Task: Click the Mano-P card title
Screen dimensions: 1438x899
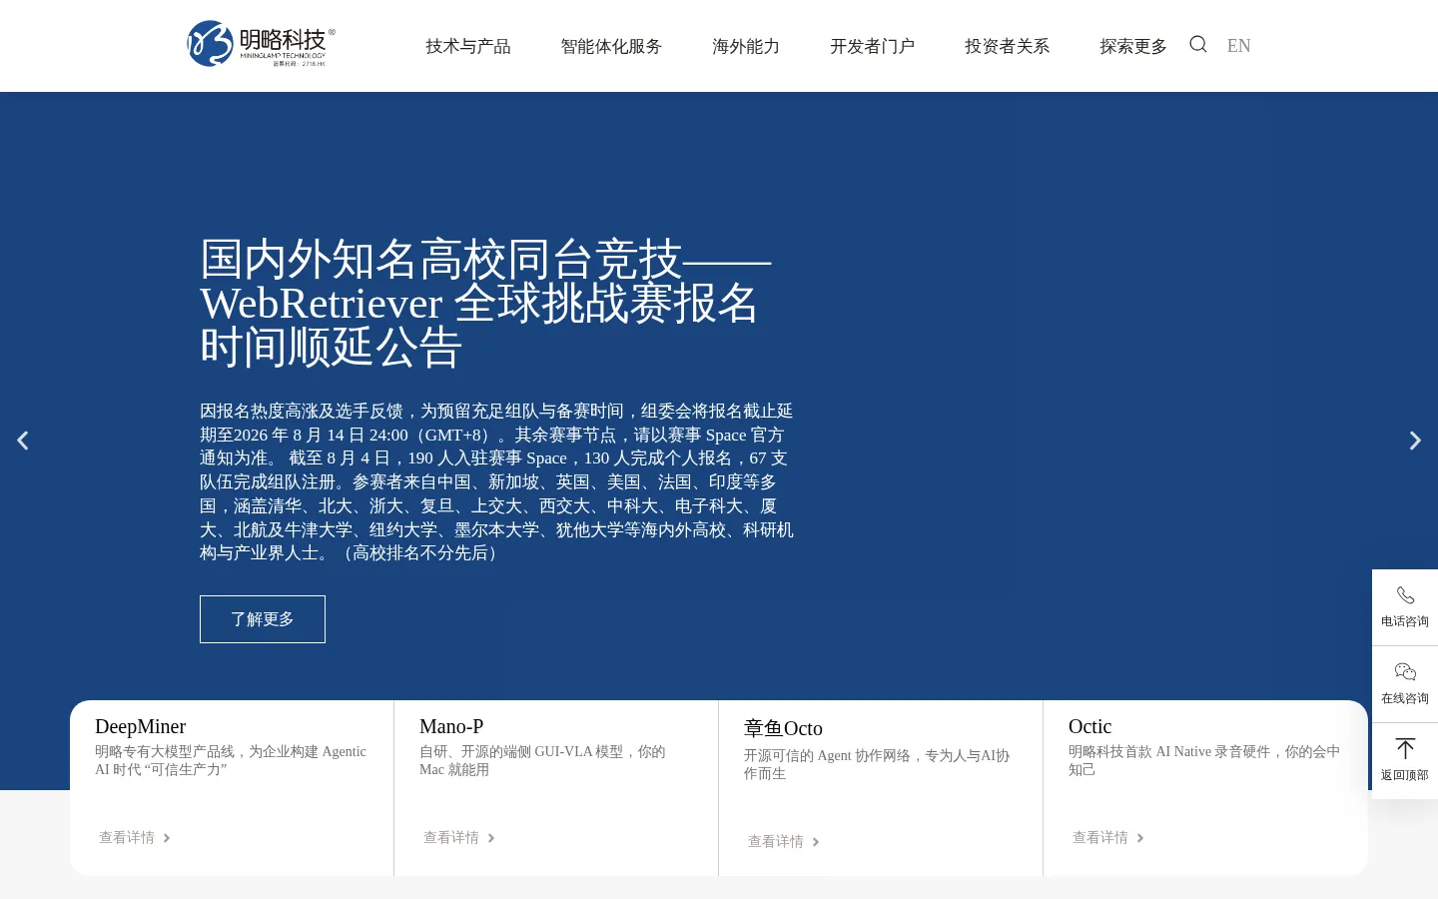Action: [451, 726]
